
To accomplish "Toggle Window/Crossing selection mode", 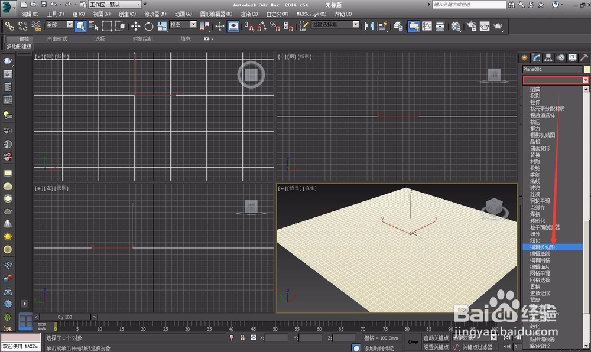I will click(120, 26).
